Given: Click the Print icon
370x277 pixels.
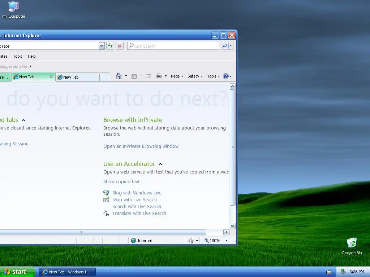Looking at the screenshot, I should (x=159, y=76).
